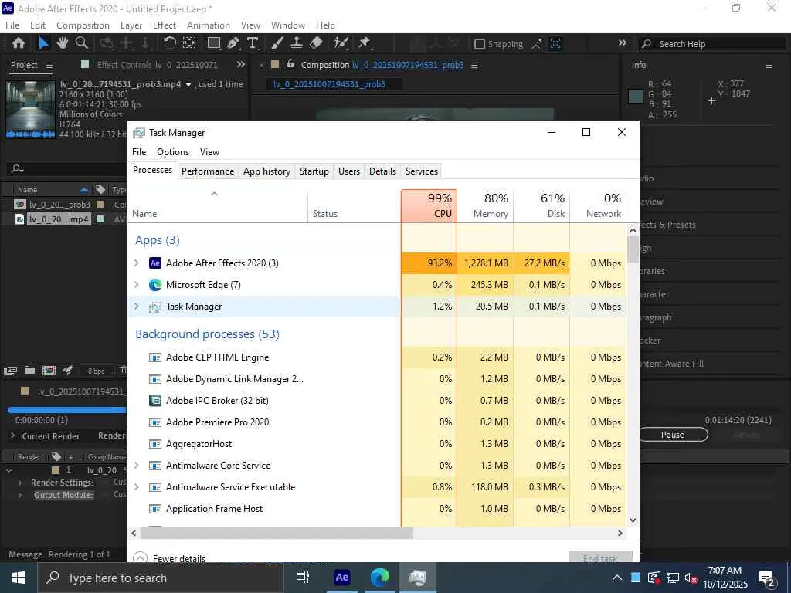Image resolution: width=791 pixels, height=593 pixels.
Task: Click Fewer details in Task Manager
Action: (x=169, y=558)
